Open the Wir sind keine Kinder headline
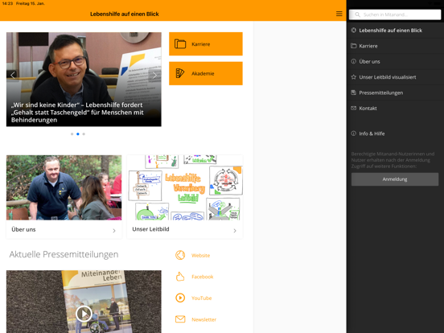 (x=77, y=113)
